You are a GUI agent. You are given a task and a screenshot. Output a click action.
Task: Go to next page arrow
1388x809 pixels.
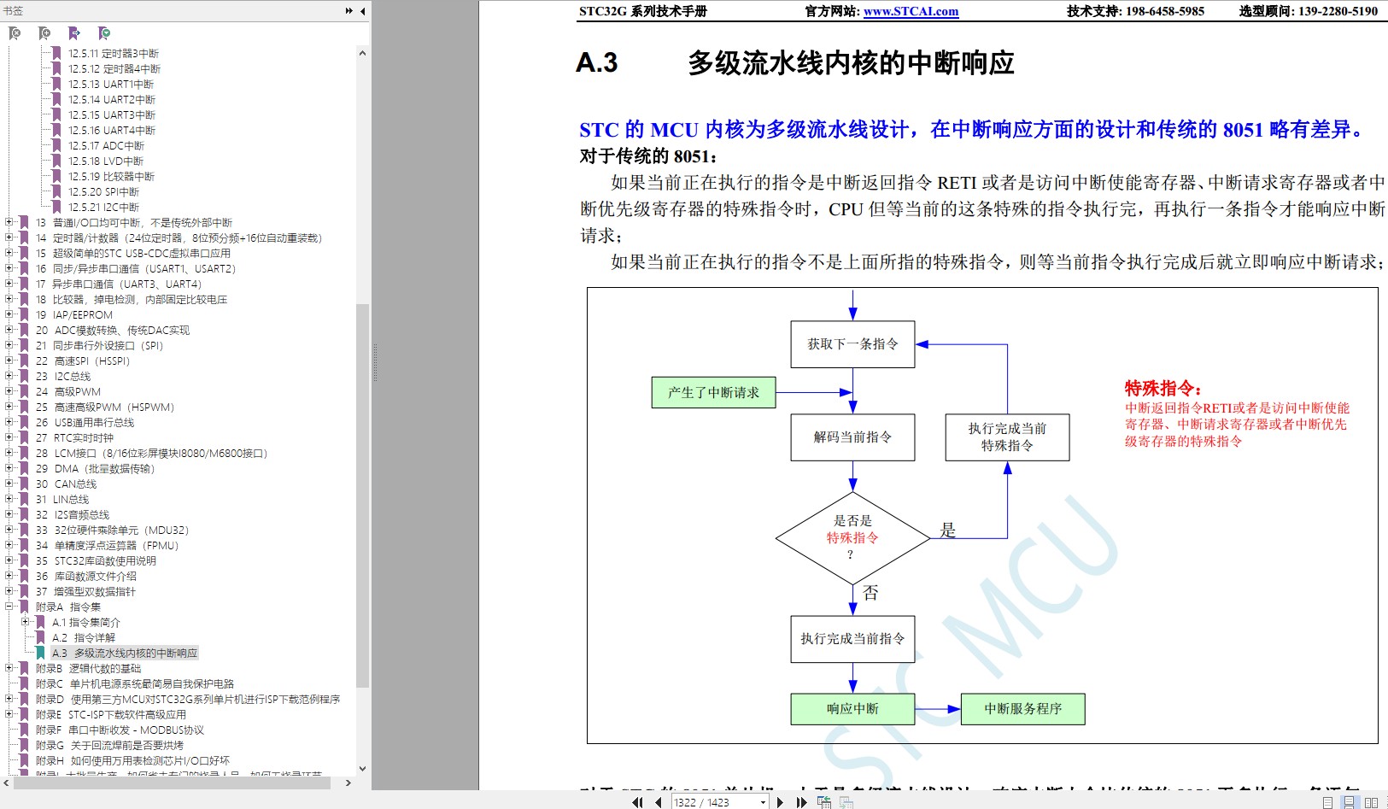pos(780,802)
